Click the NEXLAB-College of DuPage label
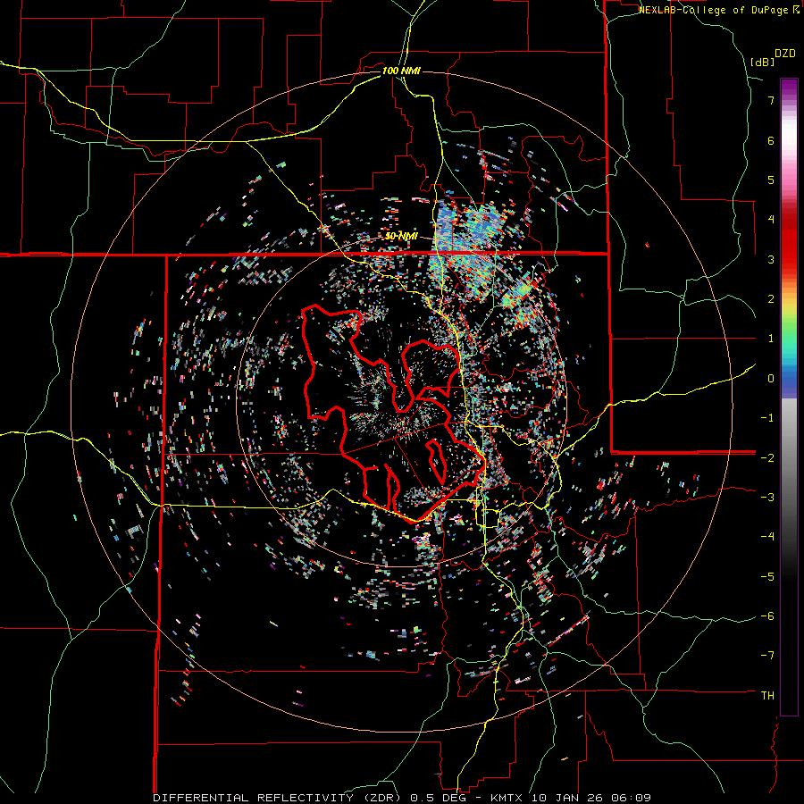Image resolution: width=804 pixels, height=804 pixels. (714, 10)
